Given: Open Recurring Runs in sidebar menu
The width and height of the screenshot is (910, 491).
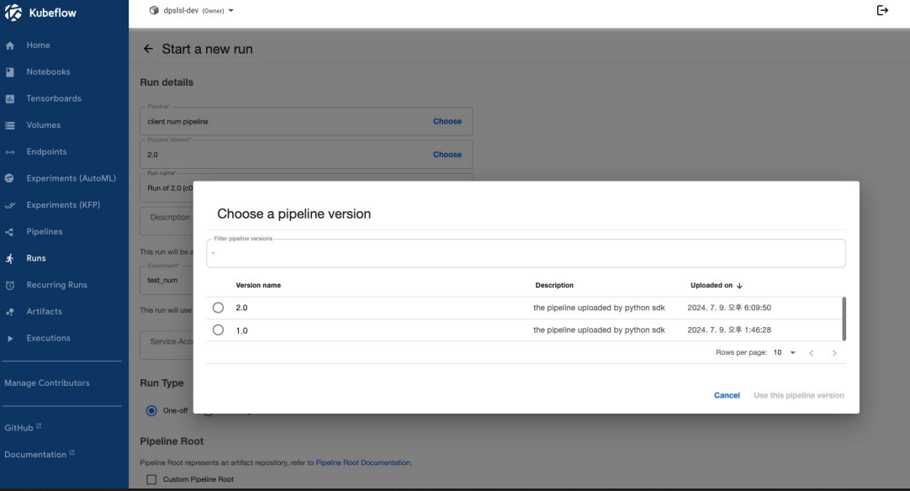Looking at the screenshot, I should click(56, 285).
